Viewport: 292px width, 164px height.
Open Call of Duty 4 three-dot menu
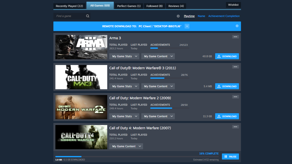pos(235,127)
